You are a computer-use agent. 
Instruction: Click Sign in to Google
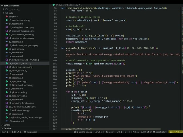tap(83, 132)
